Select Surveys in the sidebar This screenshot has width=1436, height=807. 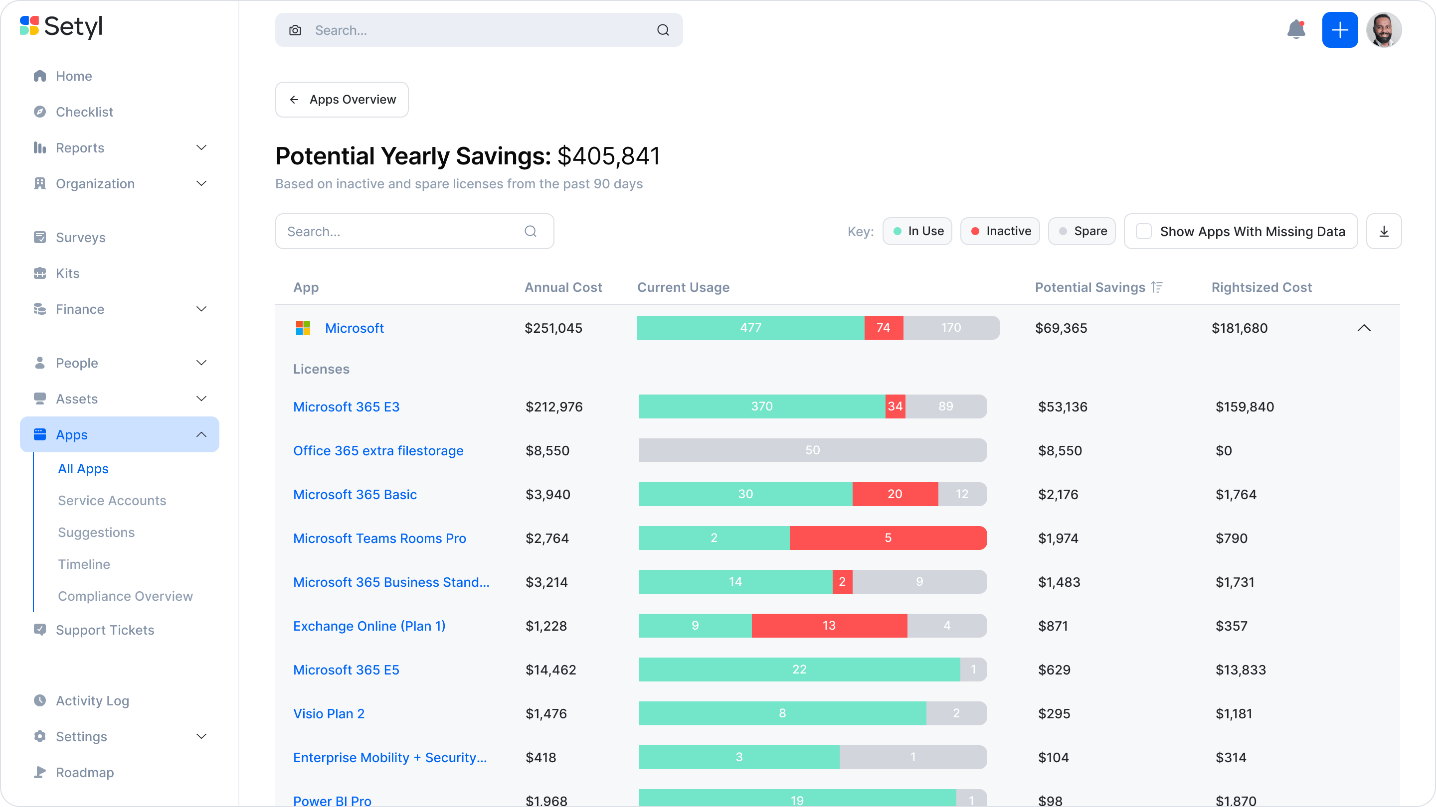click(80, 237)
